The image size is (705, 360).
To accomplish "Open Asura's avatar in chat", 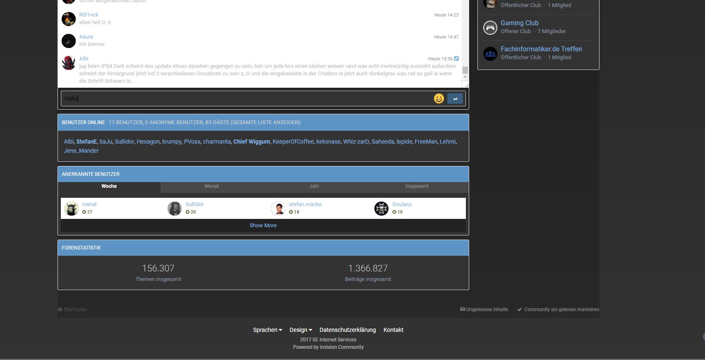I will (x=69, y=41).
